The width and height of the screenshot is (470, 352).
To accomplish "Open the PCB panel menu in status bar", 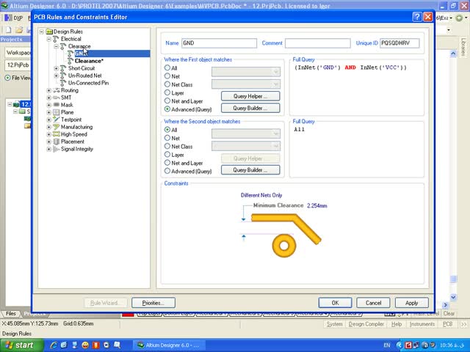I will [x=447, y=324].
